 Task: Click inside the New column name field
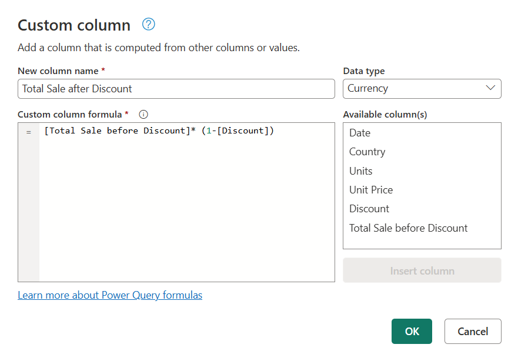[176, 89]
